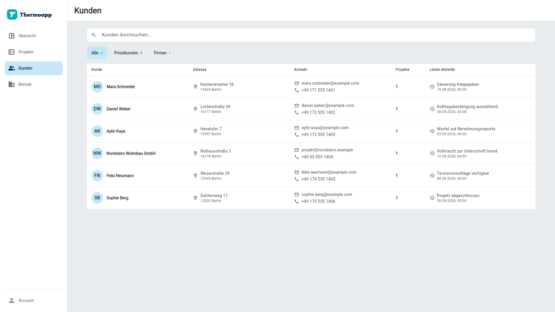Click email mara.schneider@example.com
Viewport: 555px width, 312px height.
pyautogui.click(x=330, y=83)
